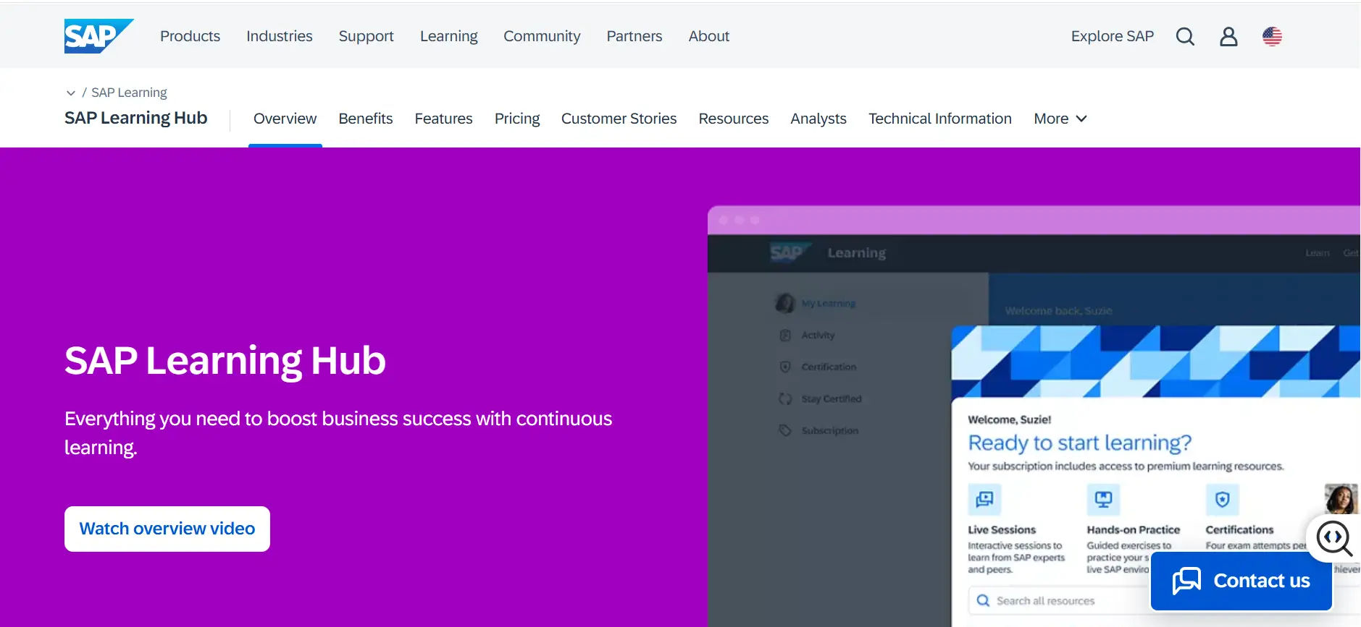The image size is (1361, 627).
Task: Open the Customer Stories tab
Action: [x=619, y=119]
